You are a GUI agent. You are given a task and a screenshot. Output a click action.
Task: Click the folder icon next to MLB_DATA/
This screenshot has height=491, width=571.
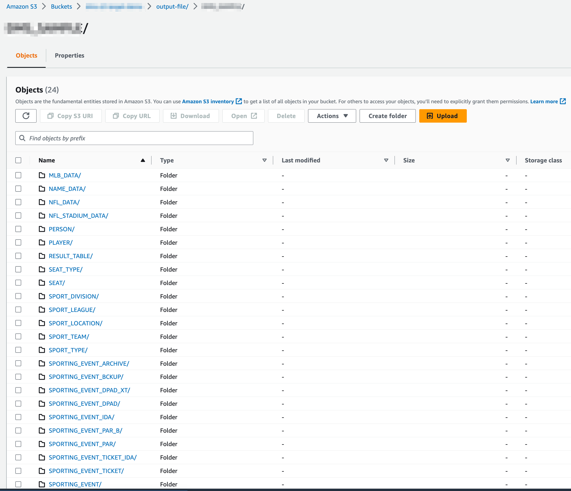pos(42,175)
